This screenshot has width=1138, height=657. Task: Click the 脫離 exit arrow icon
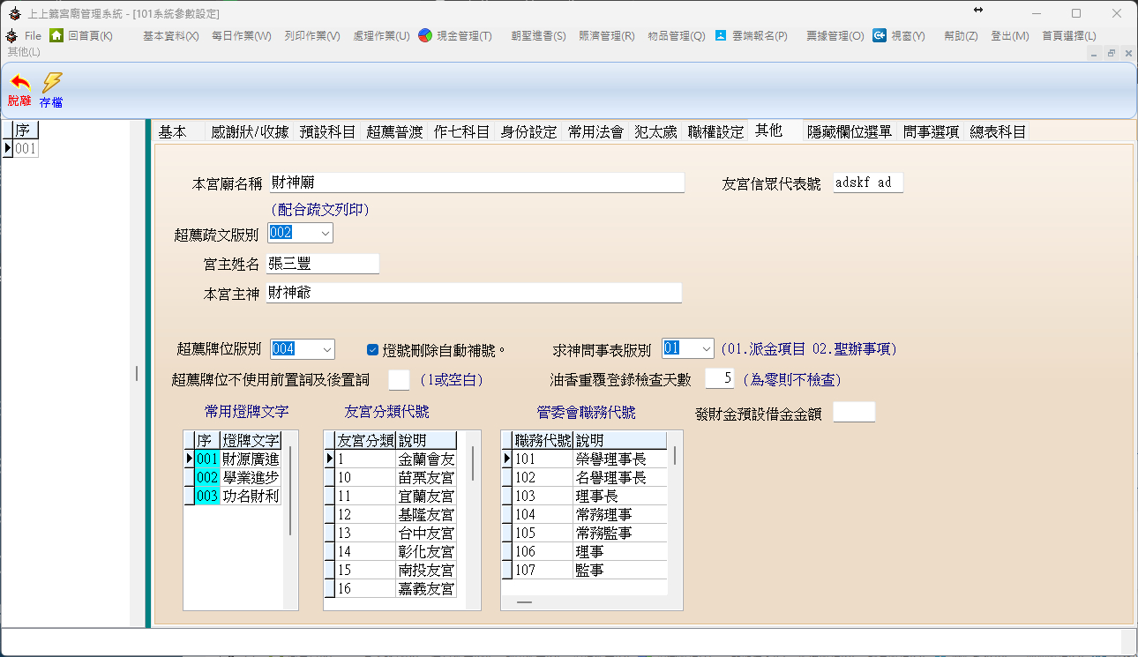[x=19, y=84]
